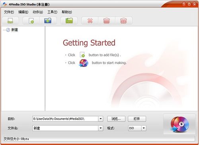Open the ISO format dropdown
199x145 pixels.
(144, 128)
